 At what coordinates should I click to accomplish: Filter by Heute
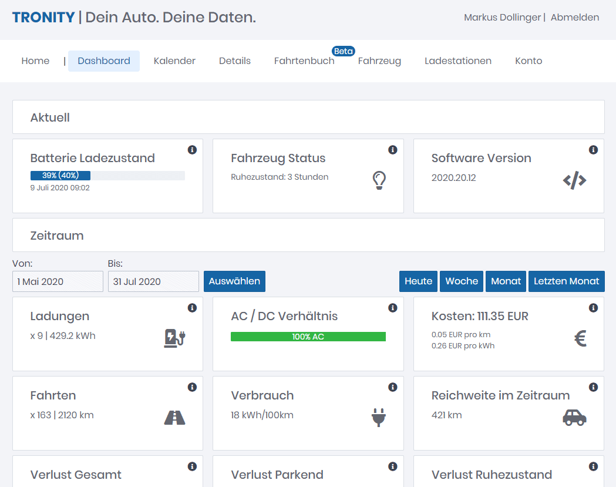[x=418, y=281]
